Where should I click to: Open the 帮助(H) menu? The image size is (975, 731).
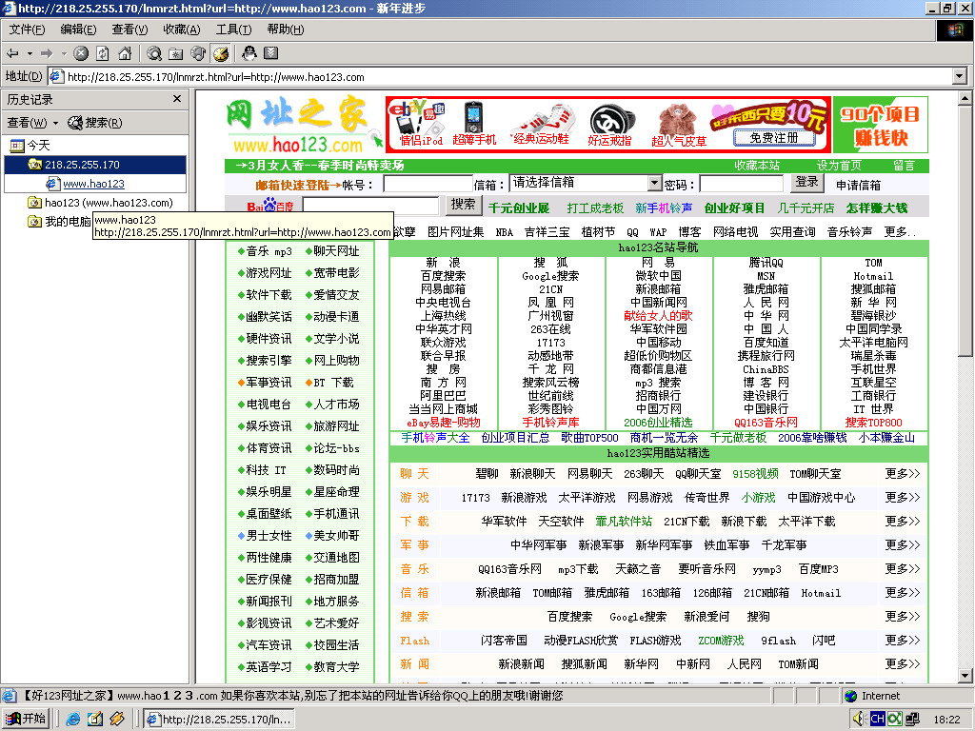286,30
